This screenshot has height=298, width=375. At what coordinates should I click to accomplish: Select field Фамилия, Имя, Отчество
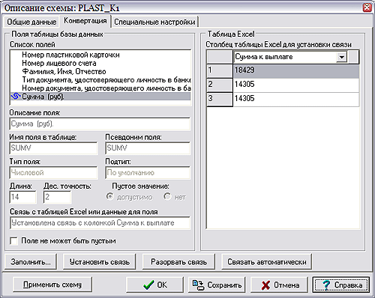point(100,71)
